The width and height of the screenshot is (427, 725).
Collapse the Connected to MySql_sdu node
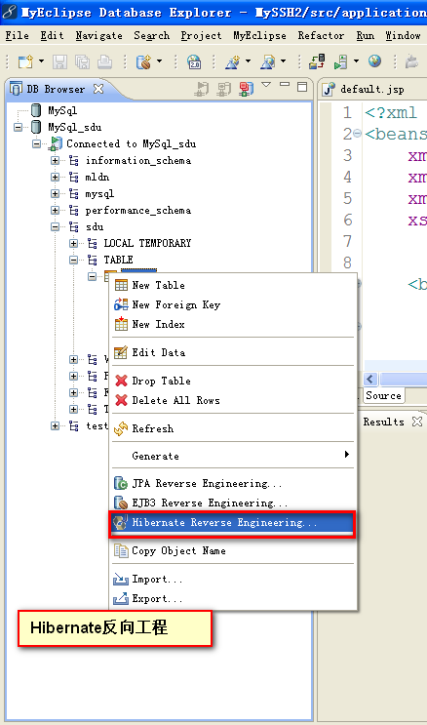[x=36, y=143]
